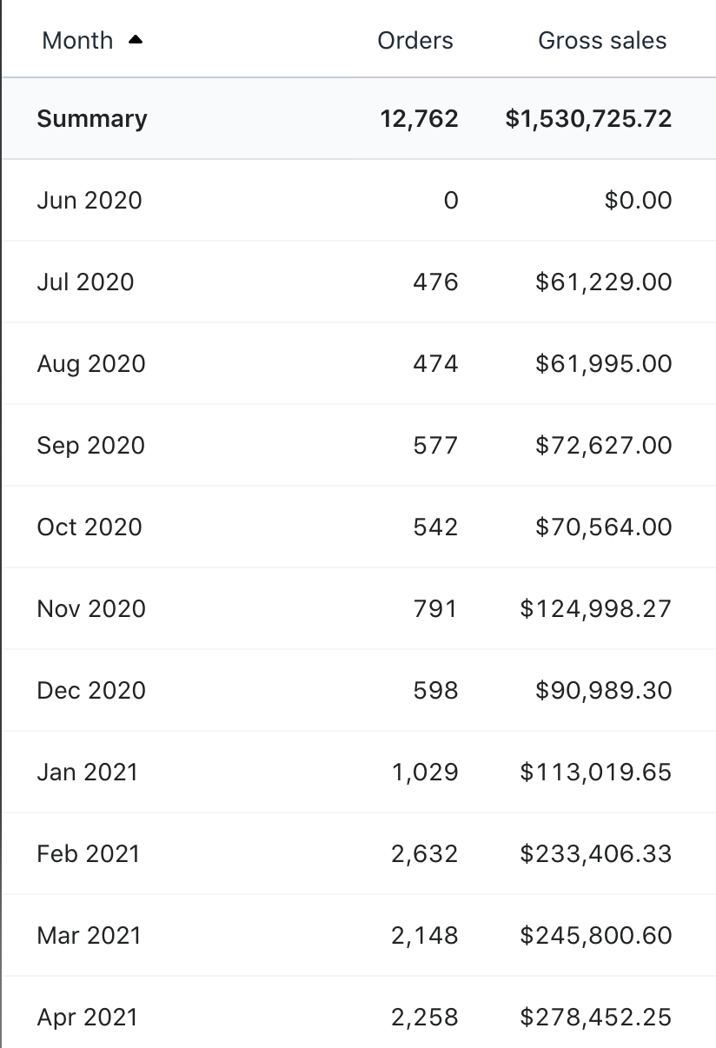Click the summary gross sales total $1,530,725.72
This screenshot has height=1048, width=716.
(588, 119)
